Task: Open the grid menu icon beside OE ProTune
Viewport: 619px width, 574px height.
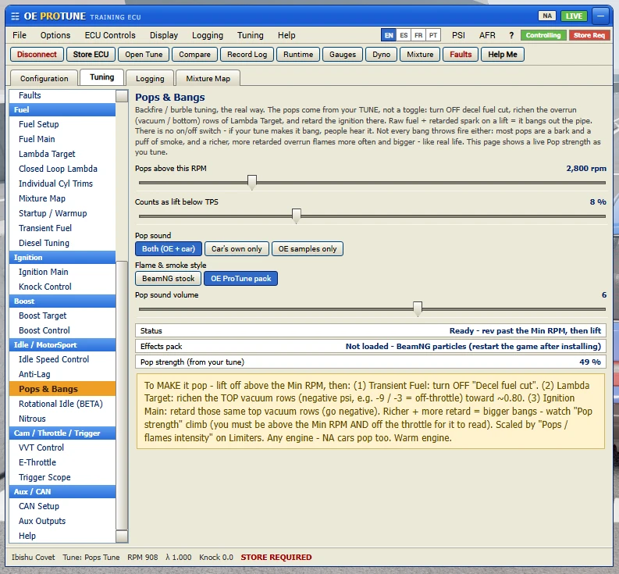Action: pyautogui.click(x=15, y=16)
